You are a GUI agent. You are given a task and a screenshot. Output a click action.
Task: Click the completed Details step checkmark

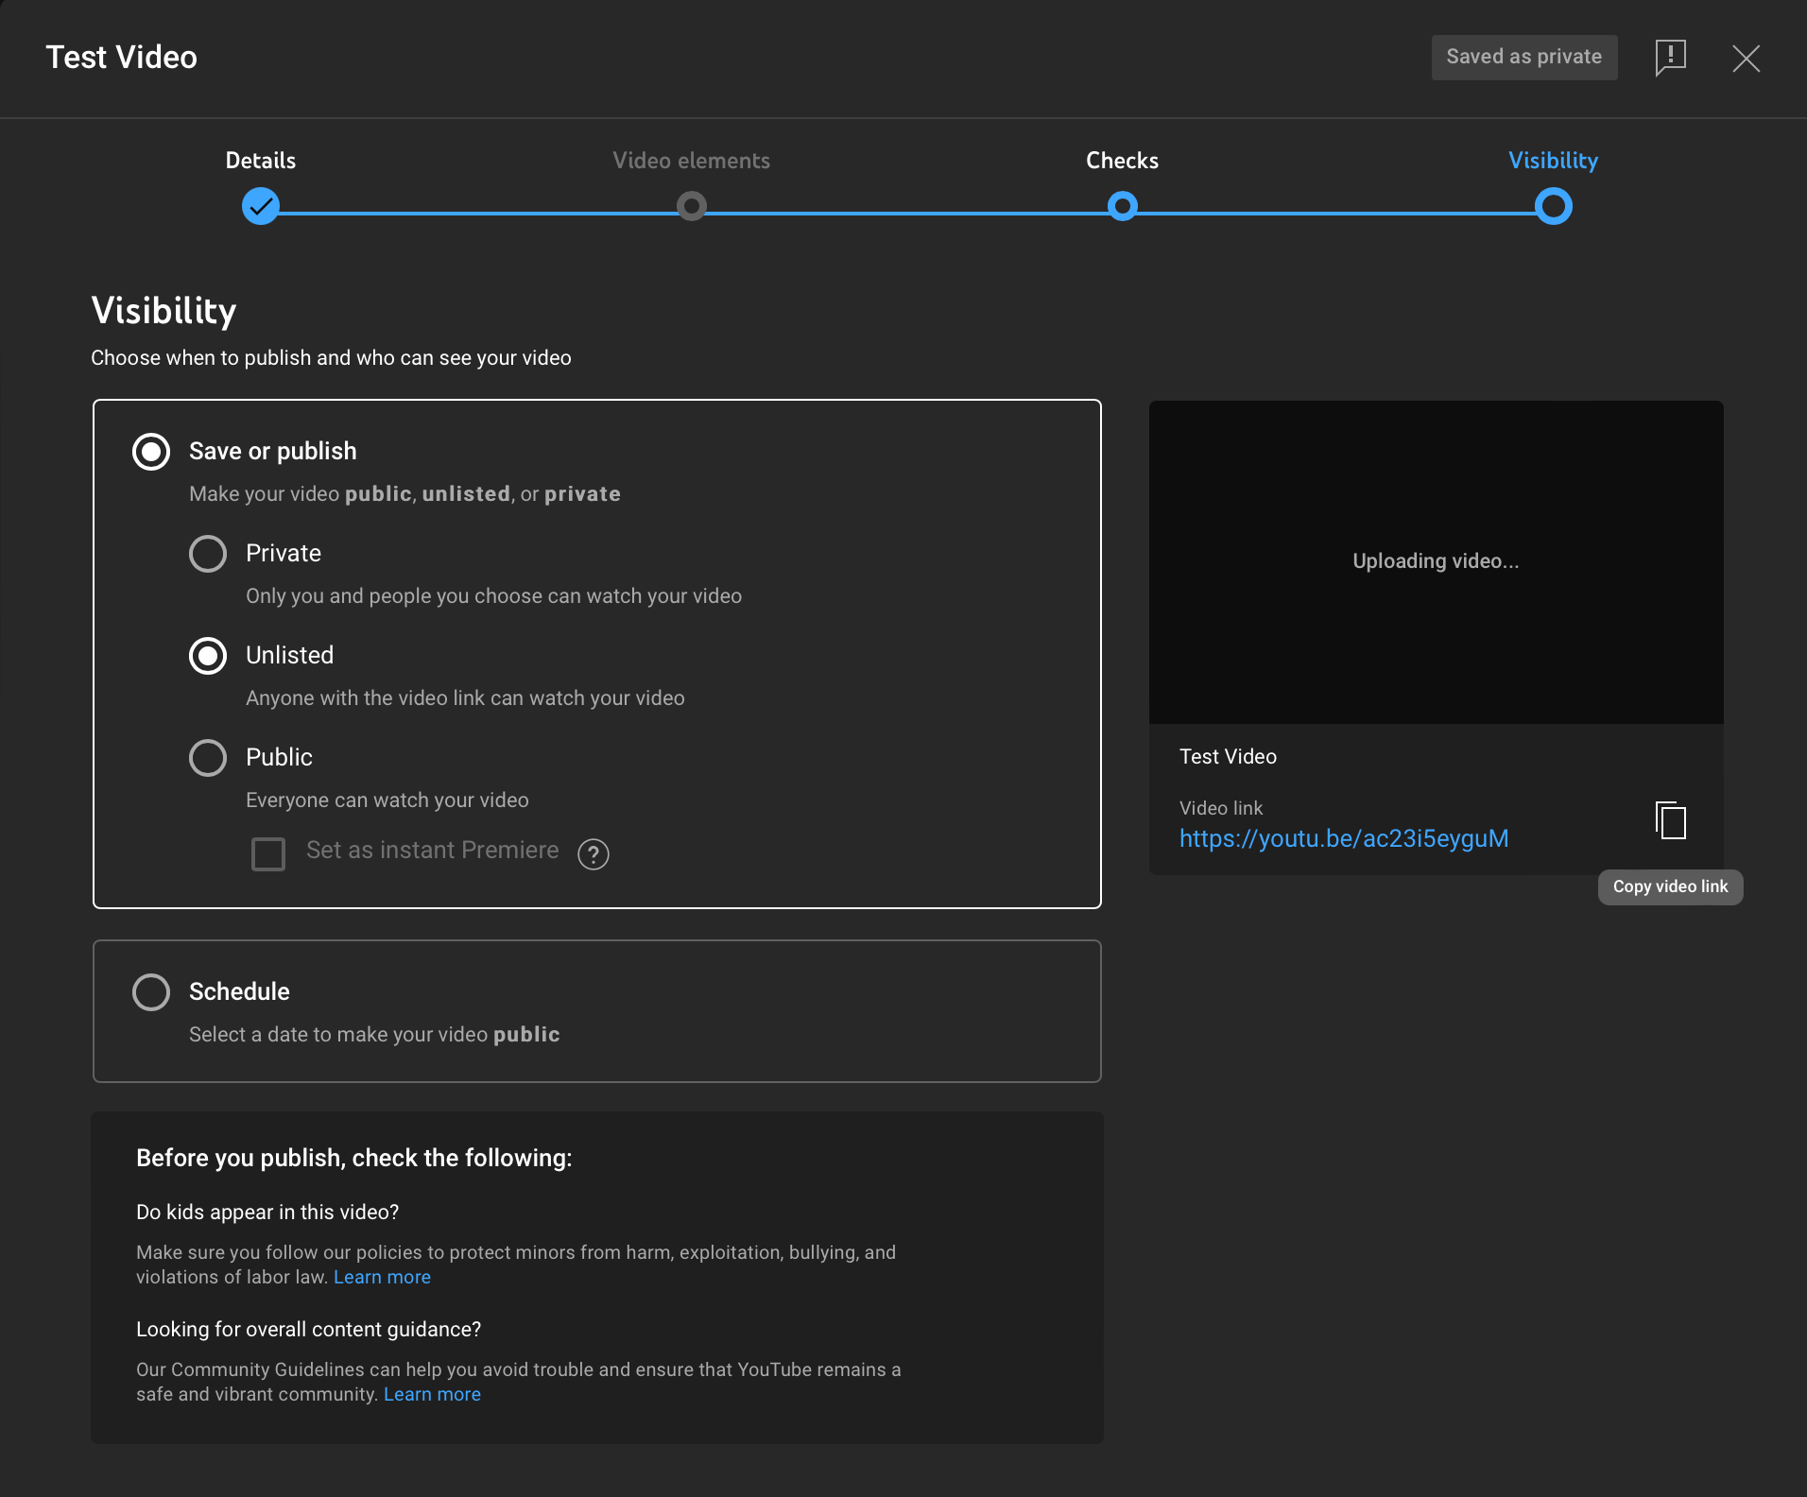261,205
